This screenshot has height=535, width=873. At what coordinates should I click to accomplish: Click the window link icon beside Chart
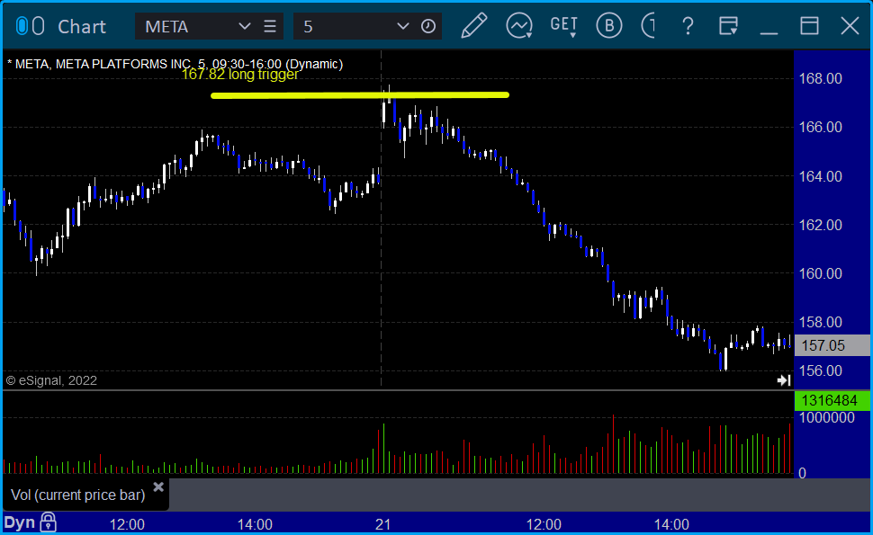coord(30,26)
